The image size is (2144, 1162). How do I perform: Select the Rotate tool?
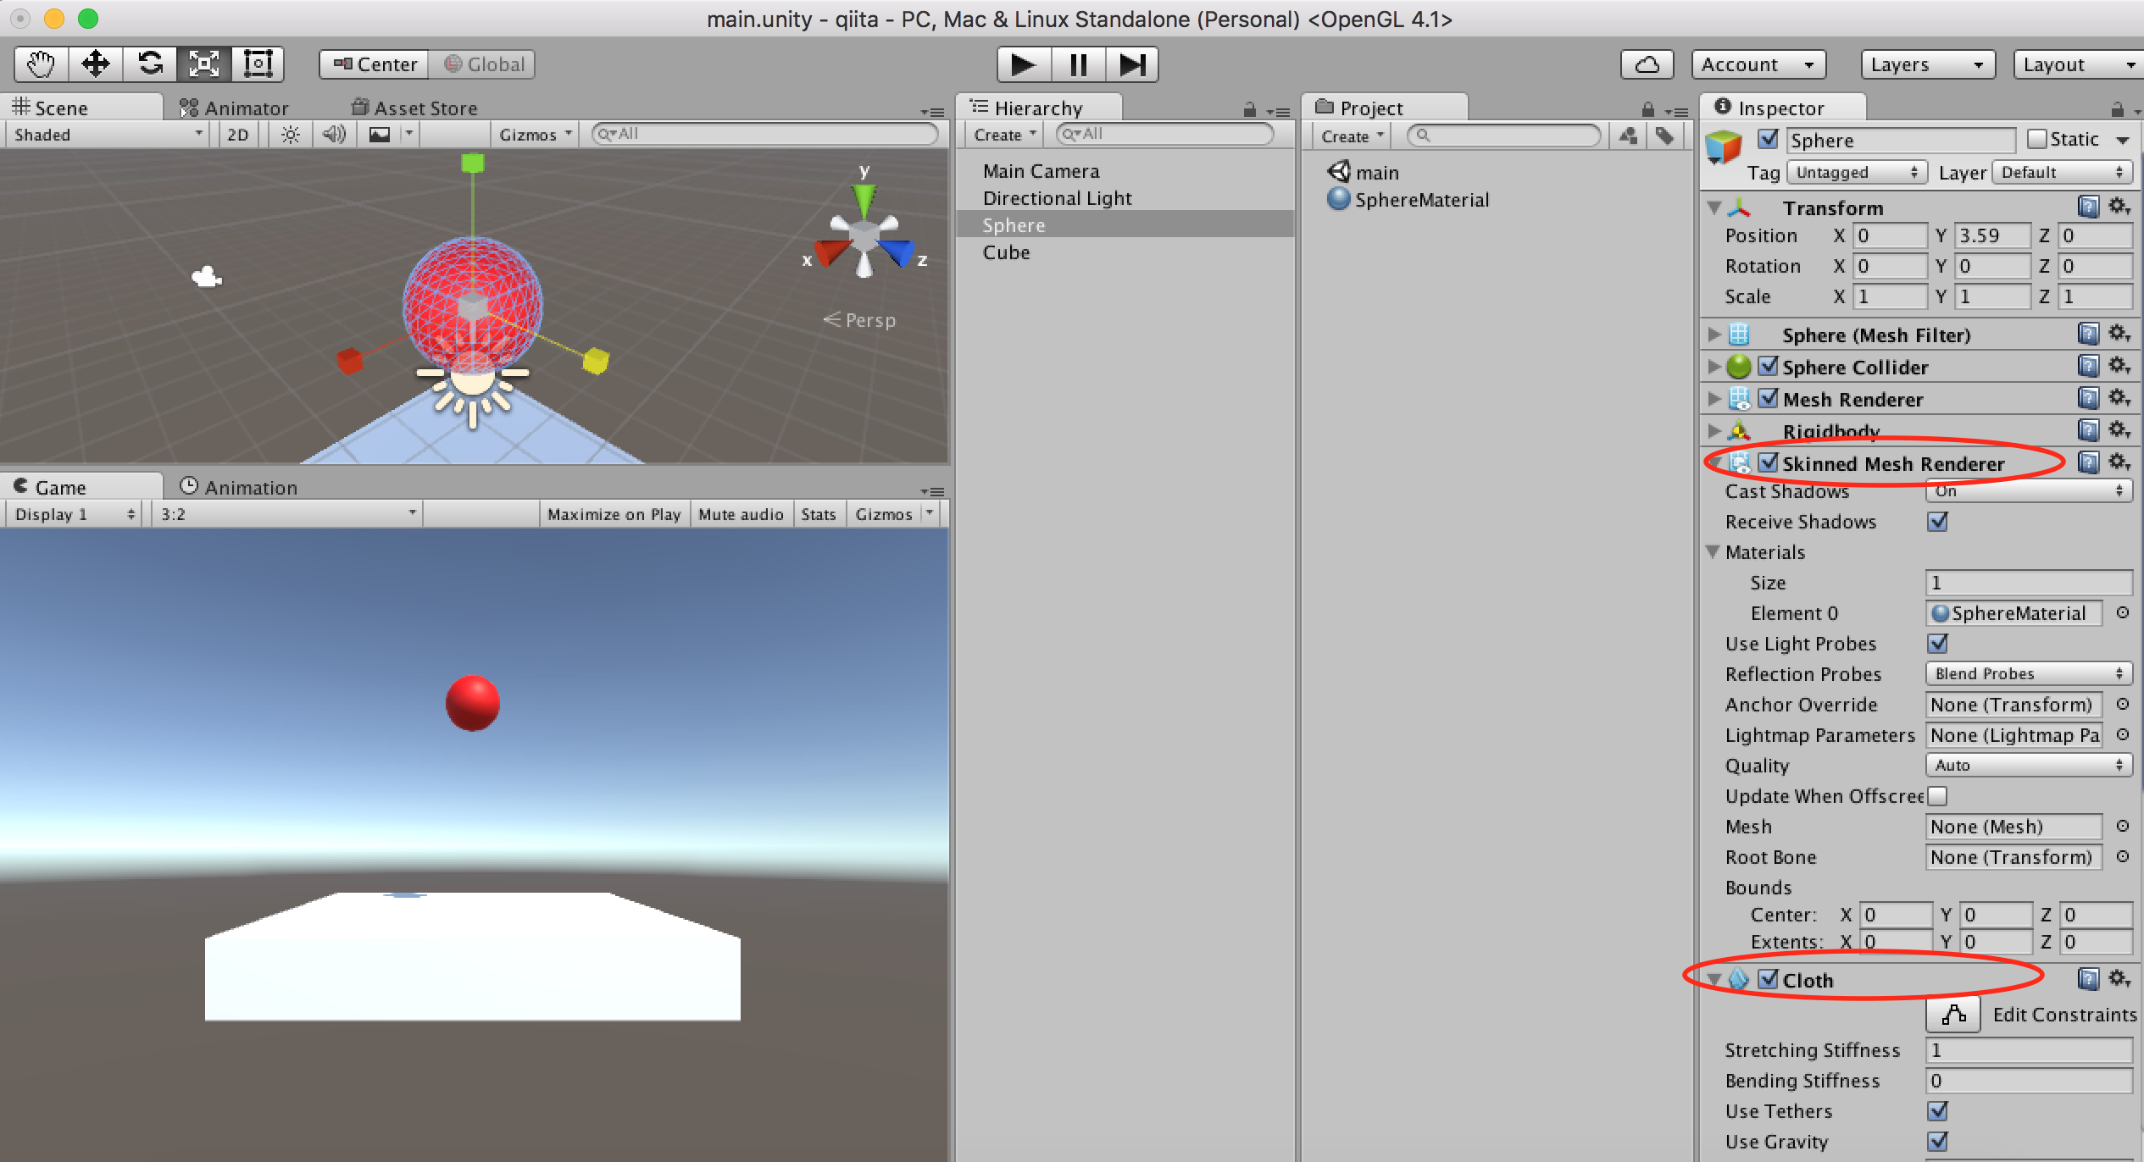point(150,64)
